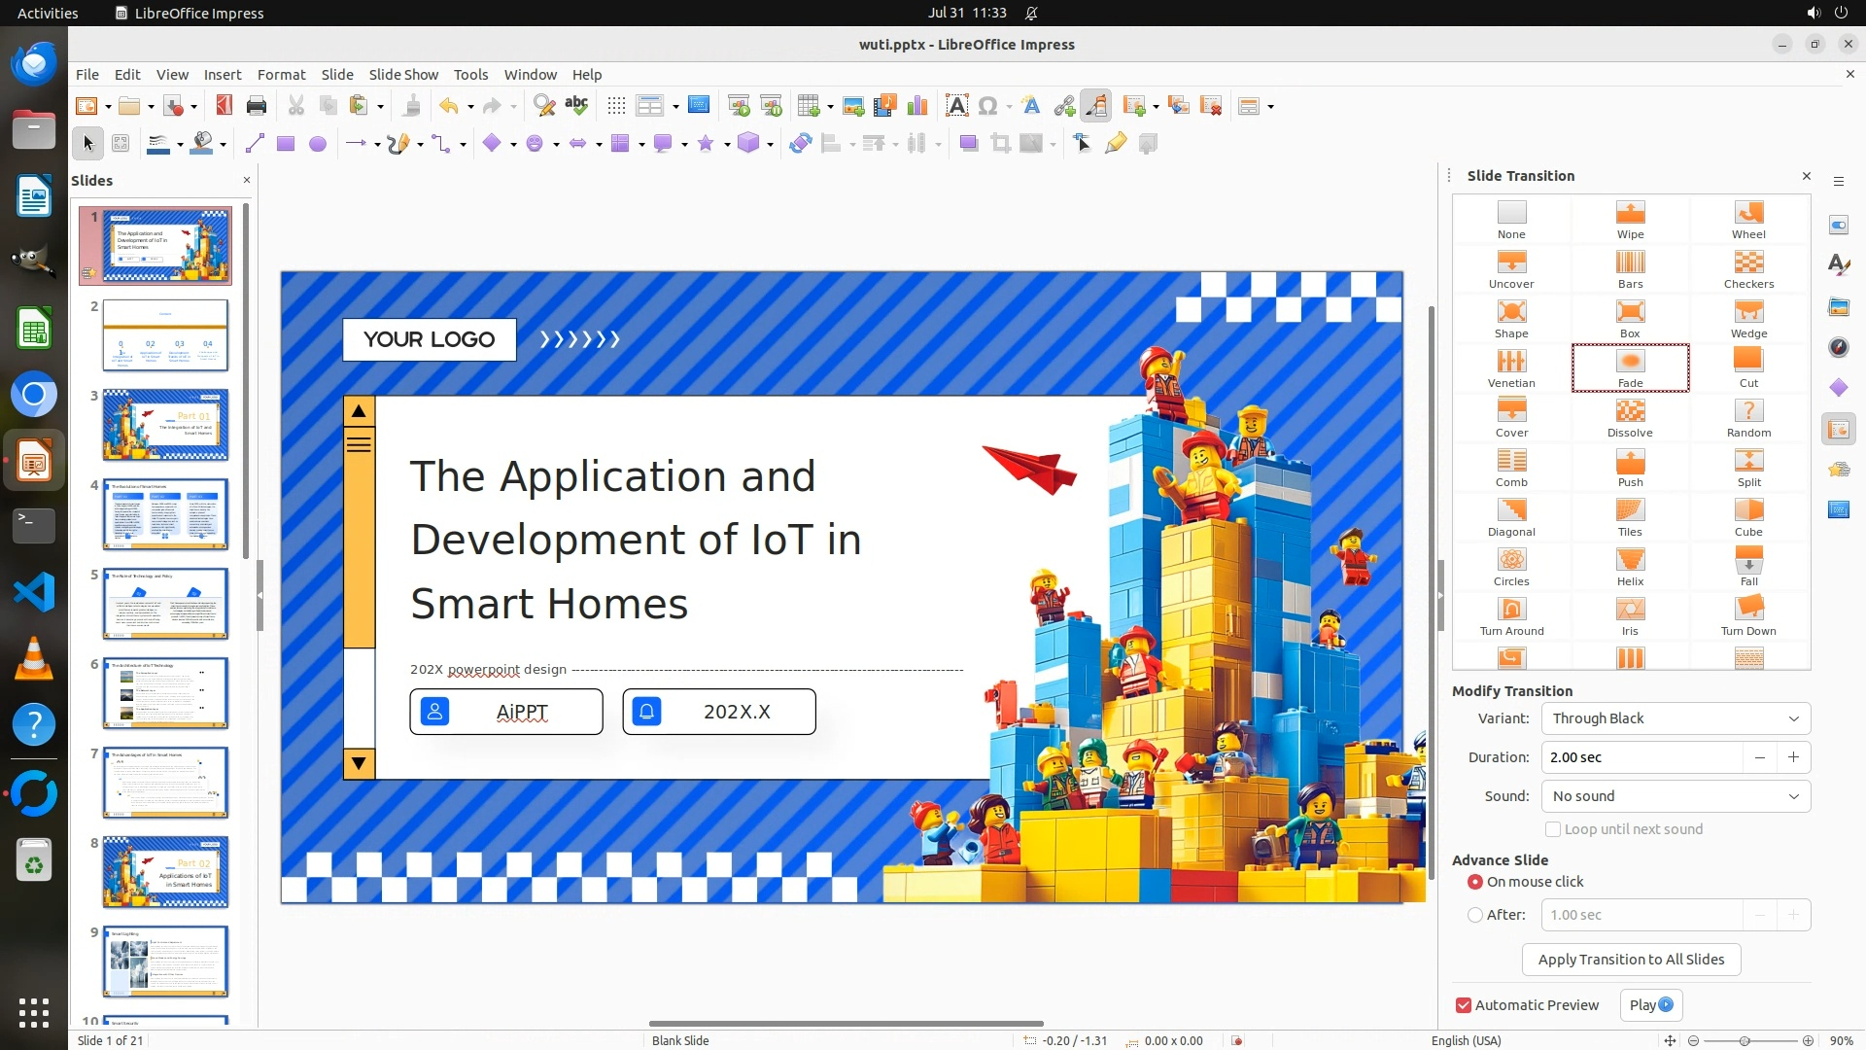Expand the Sound dropdown list
This screenshot has width=1866, height=1050.
point(1676,796)
